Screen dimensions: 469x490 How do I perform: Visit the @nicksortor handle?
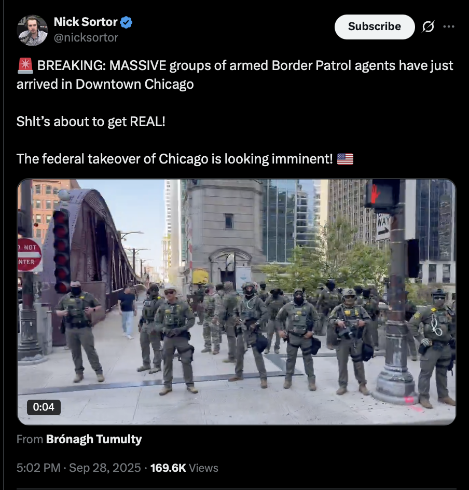(x=86, y=38)
